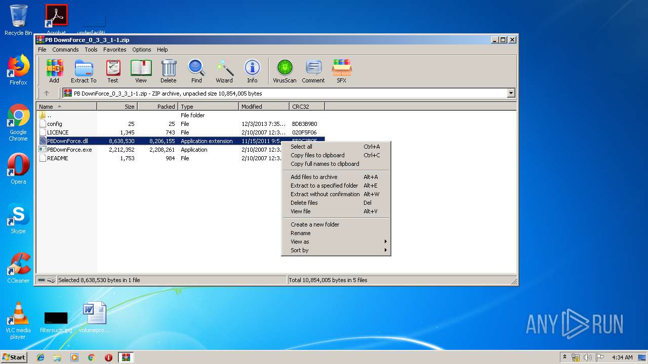Click the SFX toolbar icon
Screen dimensions: 648x364
[x=342, y=71]
